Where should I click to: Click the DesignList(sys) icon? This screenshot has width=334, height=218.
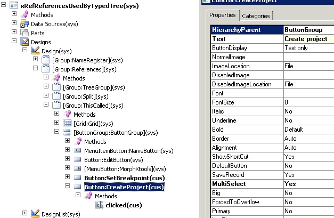point(35,214)
